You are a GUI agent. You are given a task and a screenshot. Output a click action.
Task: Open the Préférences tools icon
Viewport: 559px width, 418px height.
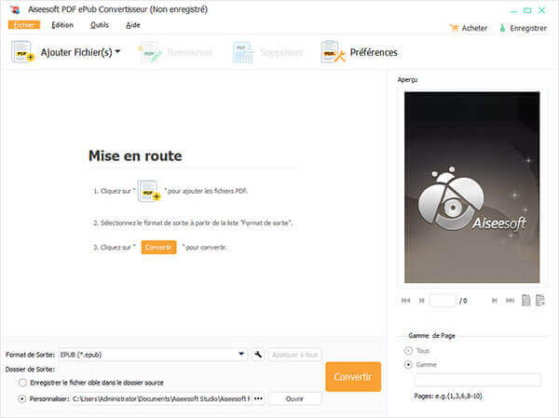tap(333, 52)
